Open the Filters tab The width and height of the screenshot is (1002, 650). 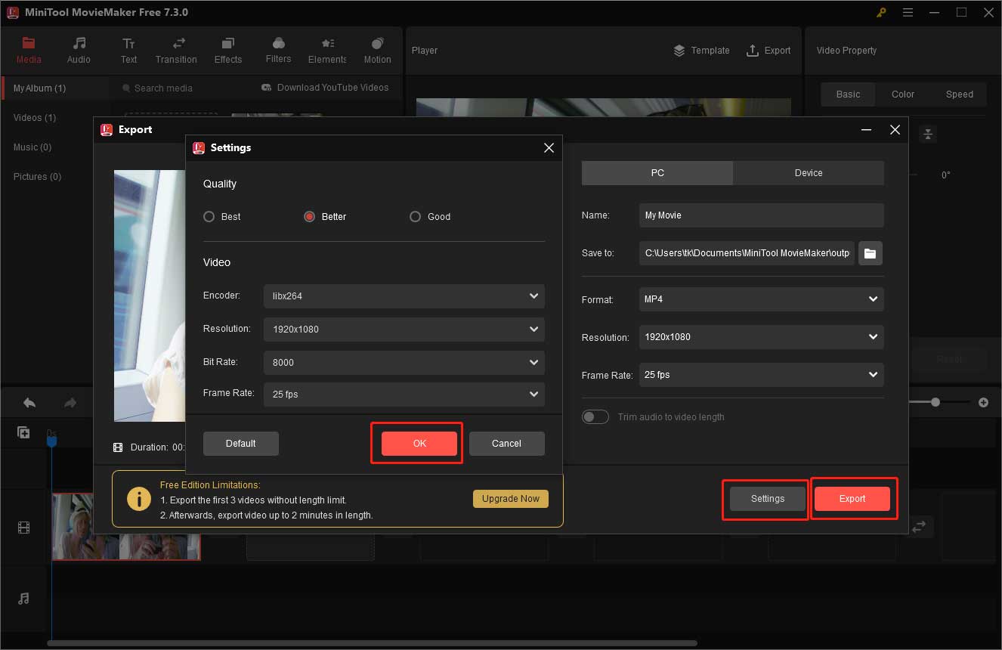278,50
